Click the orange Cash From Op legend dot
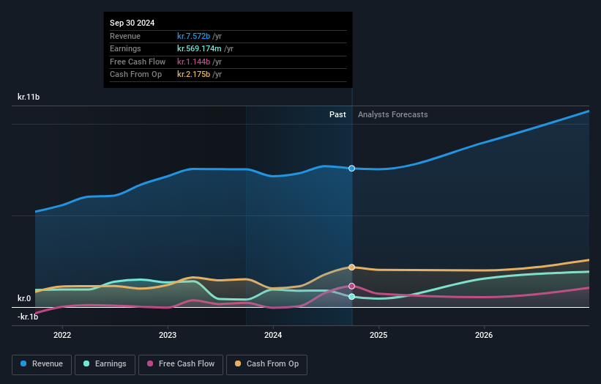 click(238, 363)
